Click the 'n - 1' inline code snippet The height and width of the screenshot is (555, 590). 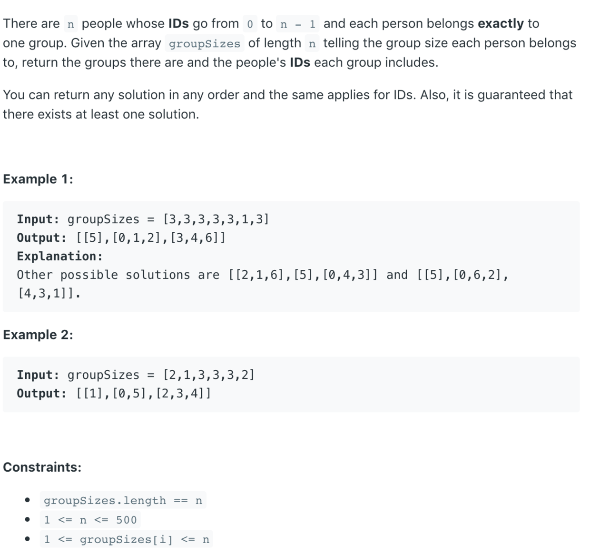pyautogui.click(x=298, y=24)
